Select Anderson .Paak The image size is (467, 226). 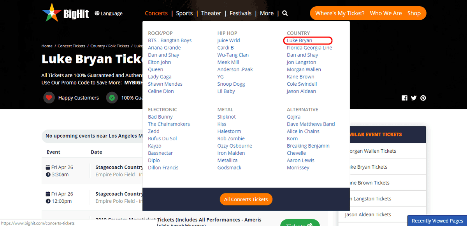click(x=235, y=69)
